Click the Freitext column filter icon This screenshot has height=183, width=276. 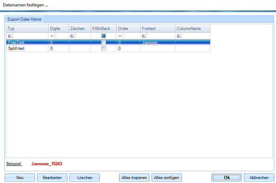[x=144, y=36]
